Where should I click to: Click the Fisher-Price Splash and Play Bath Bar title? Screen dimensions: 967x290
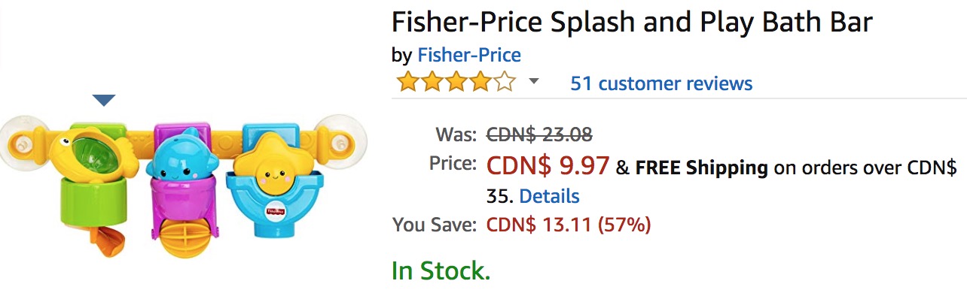pos(632,22)
